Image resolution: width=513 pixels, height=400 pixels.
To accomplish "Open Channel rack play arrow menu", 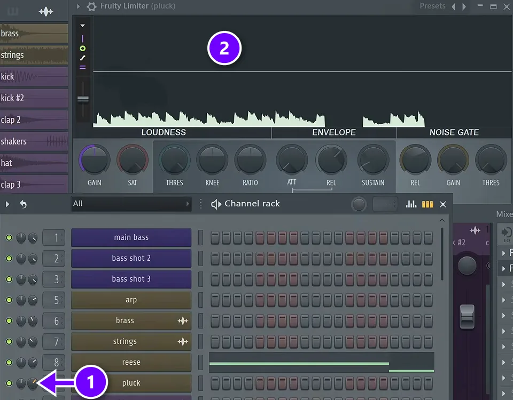I will 7,204.
